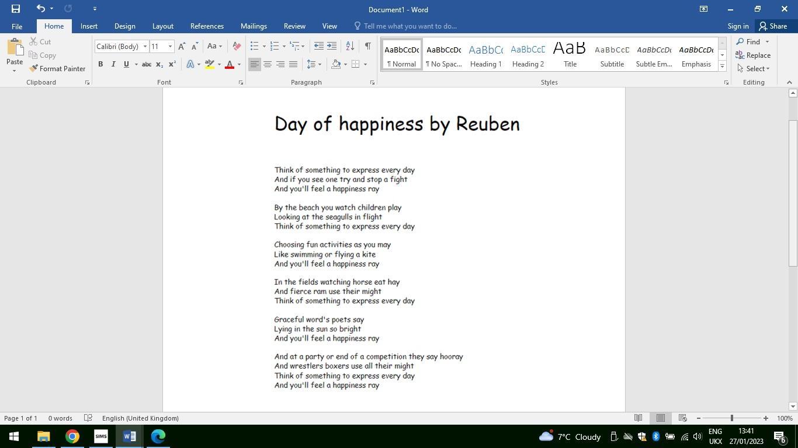Viewport: 798px width, 448px height.
Task: Click the Save icon in title bar
Action: coord(16,9)
